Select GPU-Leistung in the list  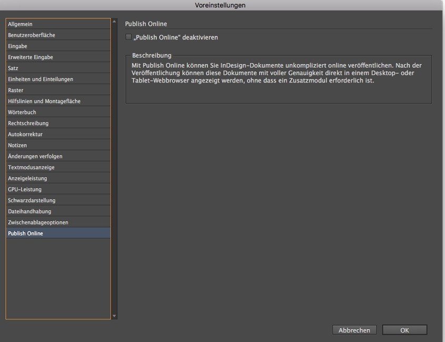pyautogui.click(x=58, y=190)
